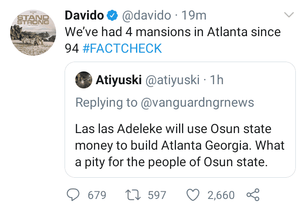The width and height of the screenshot is (306, 210).
Task: Like the tweet with the heart icon
Action: point(194,195)
